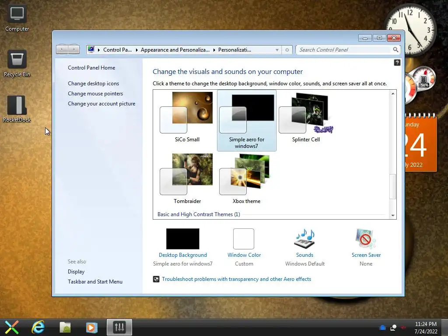The width and height of the screenshot is (448, 336).
Task: Open Taskbar and Start Menu link
Action: (95, 282)
